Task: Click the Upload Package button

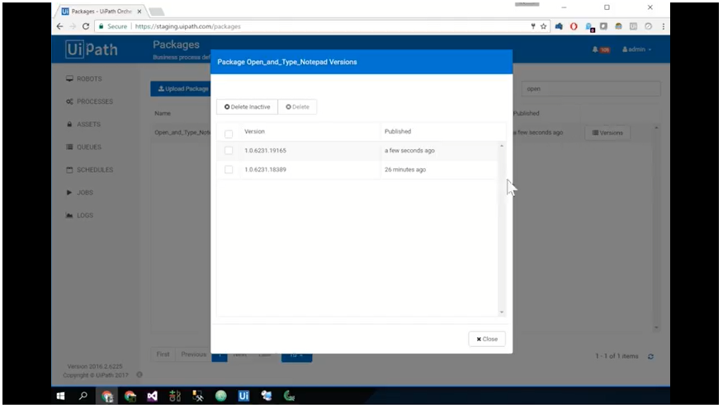Action: tap(182, 89)
